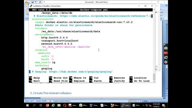This screenshot has width=192, height=108.
Task: Click the taskbar clock showing 10:38 AM
Action: (156, 105)
